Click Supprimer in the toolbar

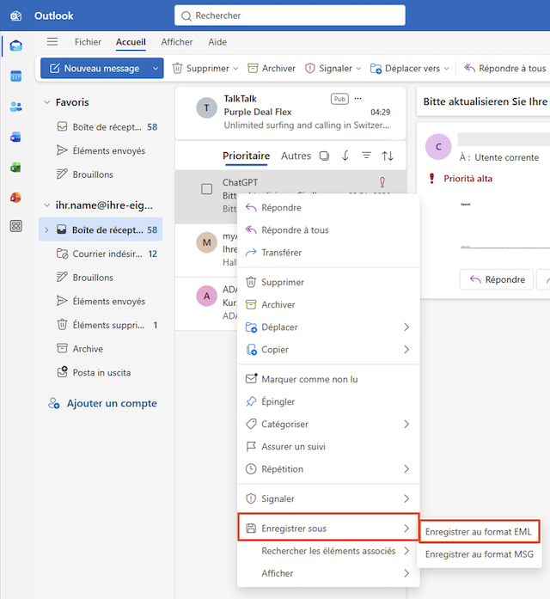[x=201, y=69]
